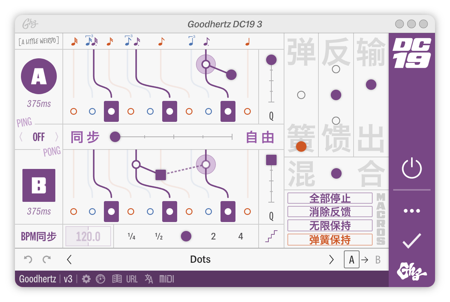Image resolution: width=450 pixels, height=302 pixels.
Task: Click the 同步–自由 slider knob
Action: click(x=115, y=137)
